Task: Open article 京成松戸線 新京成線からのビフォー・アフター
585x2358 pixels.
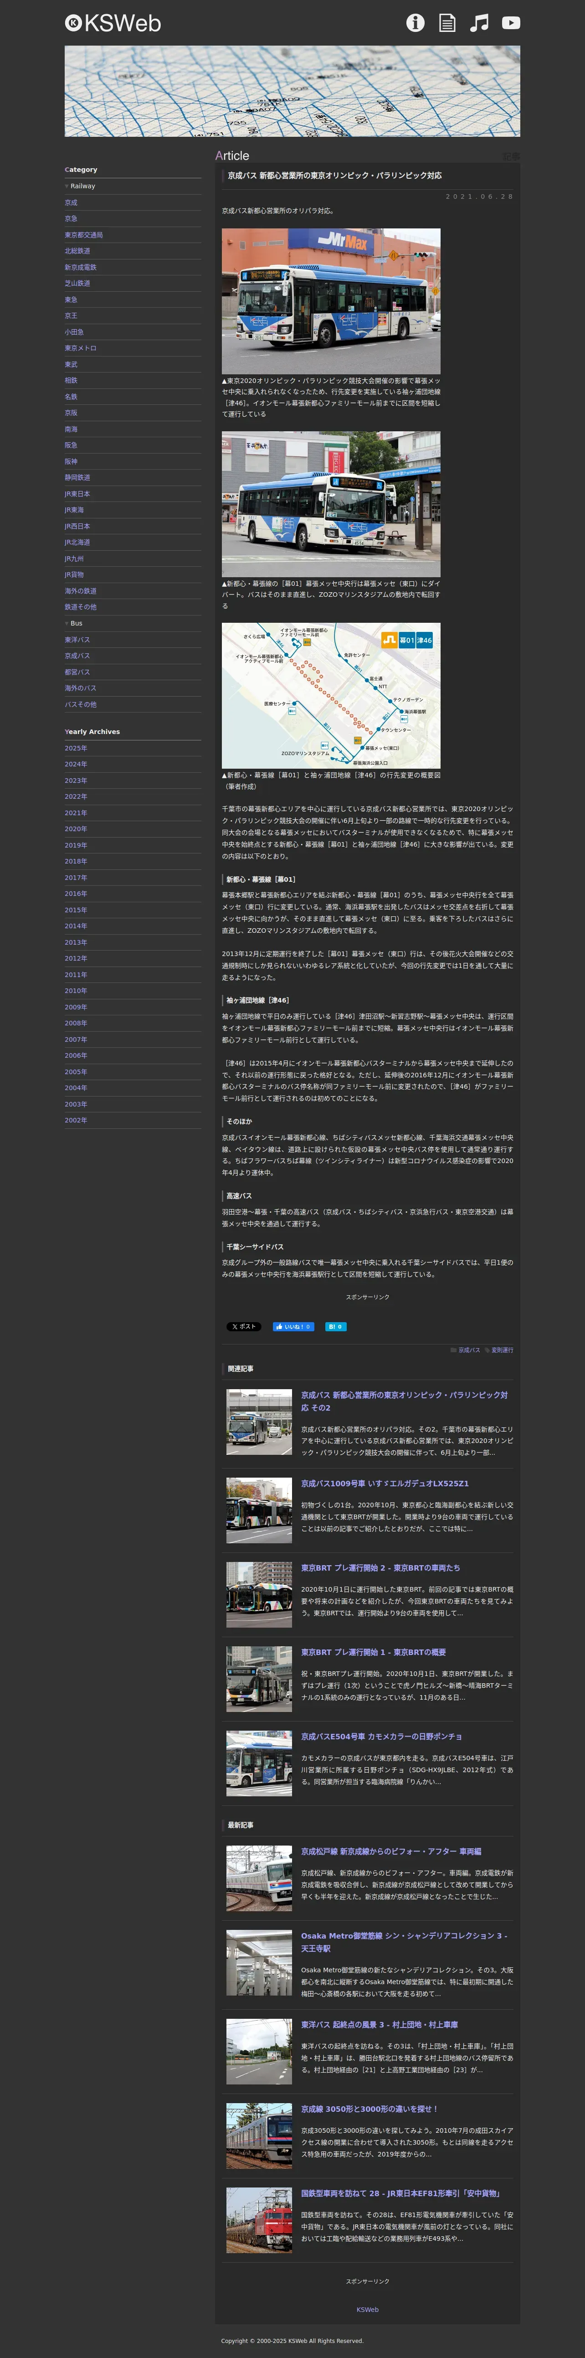Action: tap(391, 1852)
